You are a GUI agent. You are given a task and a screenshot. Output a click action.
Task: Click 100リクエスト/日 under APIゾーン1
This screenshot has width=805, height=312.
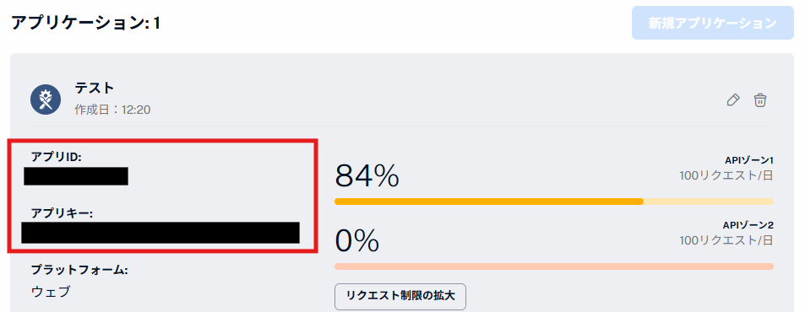pyautogui.click(x=726, y=175)
